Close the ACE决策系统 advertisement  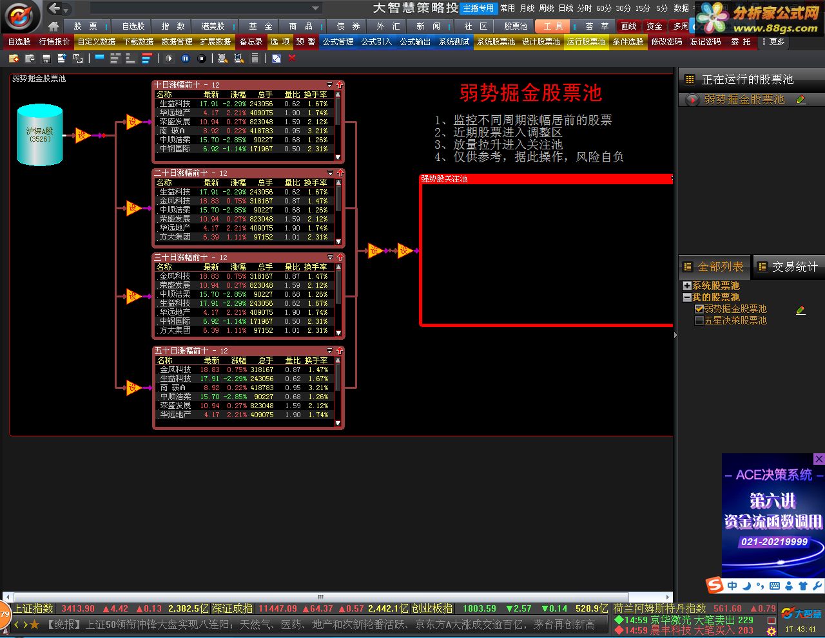pos(819,459)
